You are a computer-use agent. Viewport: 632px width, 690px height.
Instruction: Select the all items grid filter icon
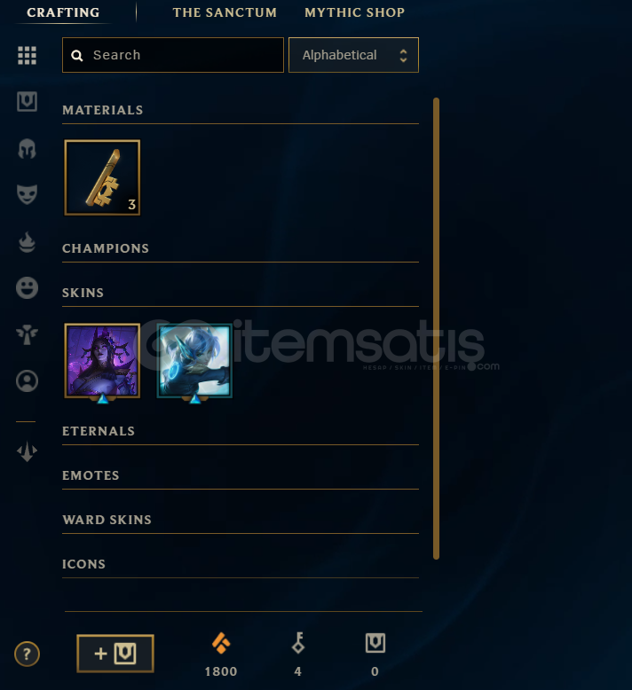pyautogui.click(x=27, y=56)
